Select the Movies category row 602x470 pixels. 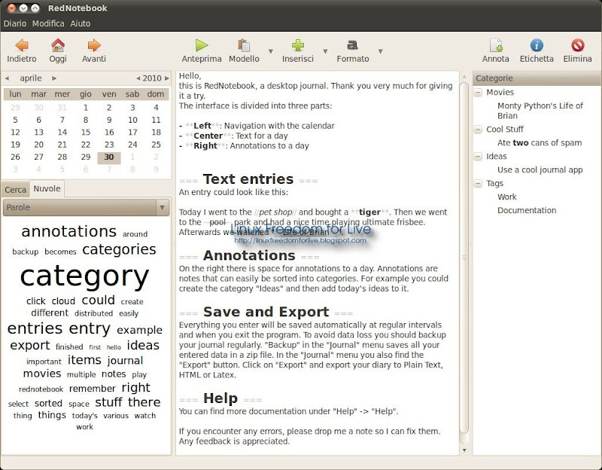500,92
